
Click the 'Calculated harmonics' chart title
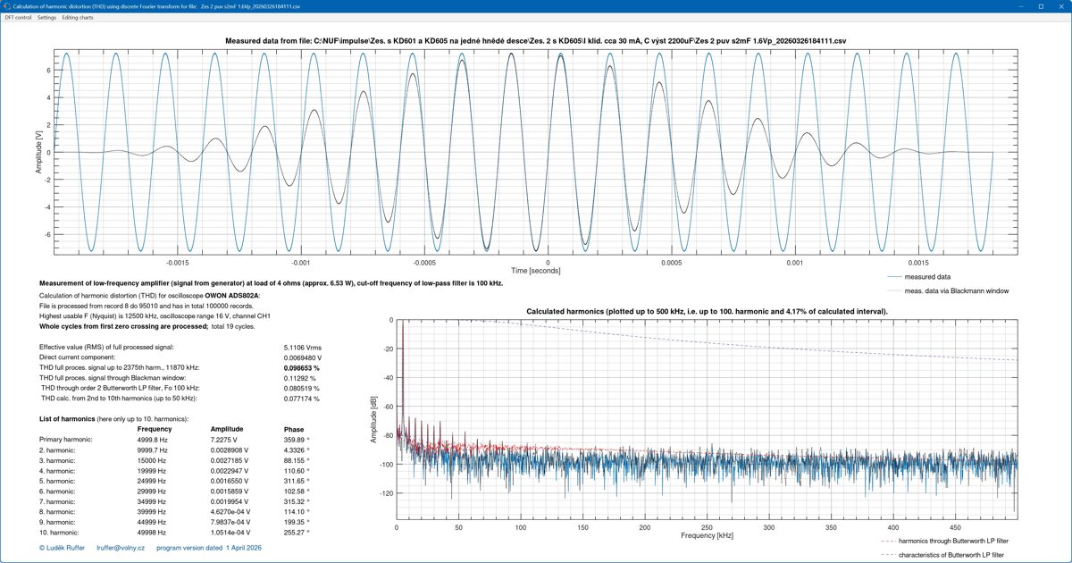coord(707,311)
